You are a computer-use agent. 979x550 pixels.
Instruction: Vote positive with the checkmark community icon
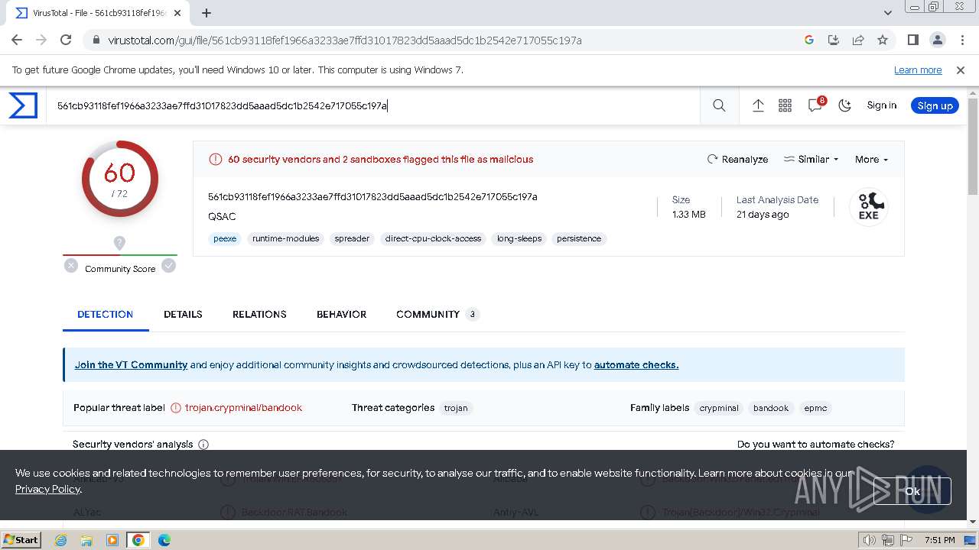click(168, 266)
